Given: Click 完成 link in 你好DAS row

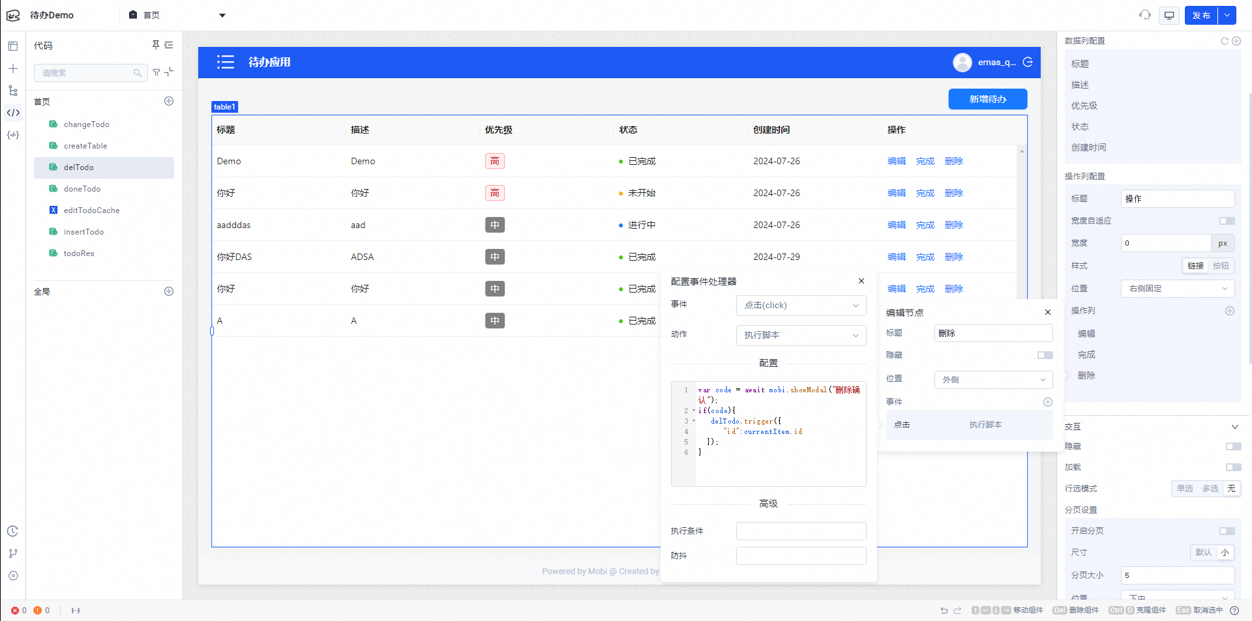Looking at the screenshot, I should (925, 257).
